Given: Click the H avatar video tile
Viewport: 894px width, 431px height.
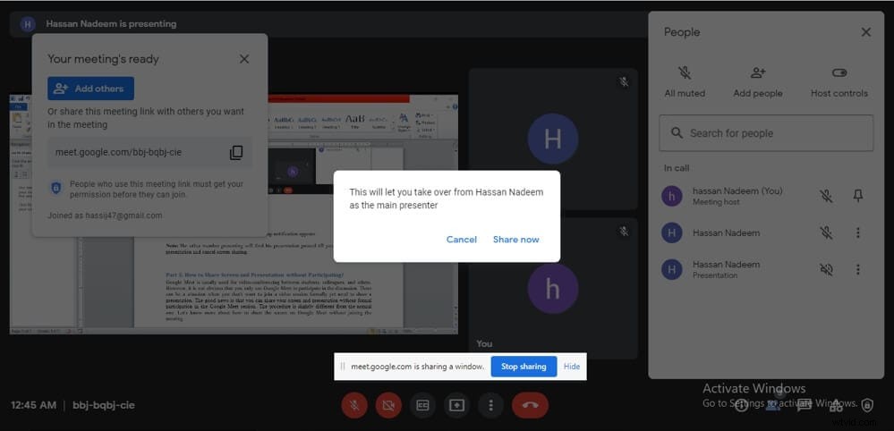Looking at the screenshot, I should pos(552,139).
